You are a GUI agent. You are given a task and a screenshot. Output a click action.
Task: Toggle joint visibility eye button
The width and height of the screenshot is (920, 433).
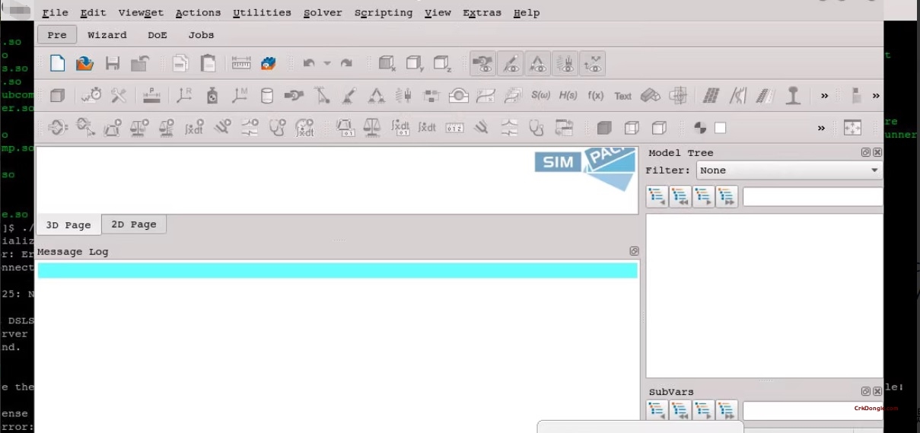(x=482, y=64)
